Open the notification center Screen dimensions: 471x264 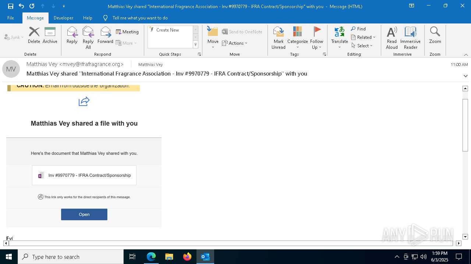point(459,257)
